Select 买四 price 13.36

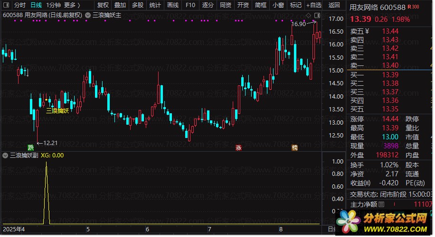click(390, 100)
